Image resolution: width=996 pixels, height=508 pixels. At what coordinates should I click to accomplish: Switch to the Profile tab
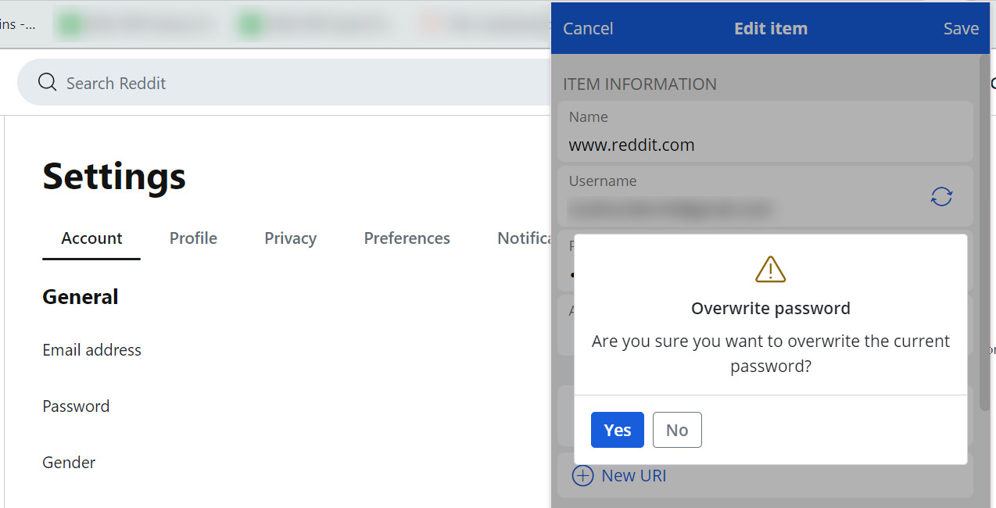pyautogui.click(x=193, y=238)
